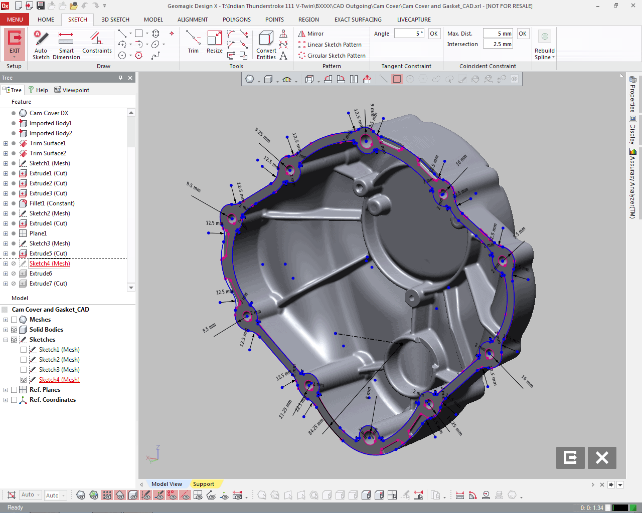The width and height of the screenshot is (642, 513).
Task: Show Sketch1 (Mesh) in Sketches list
Action: [24, 350]
